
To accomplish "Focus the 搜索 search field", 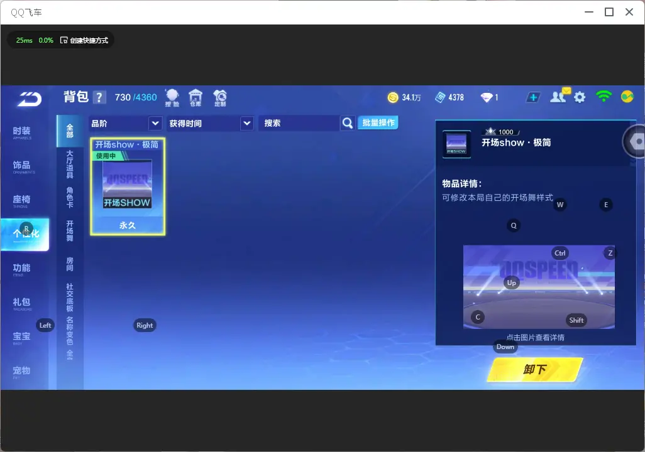I will click(299, 123).
